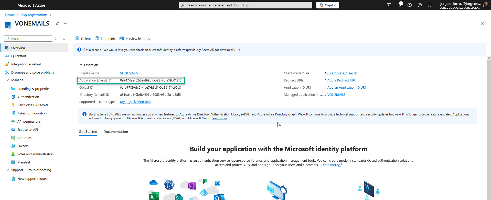Collapse the Essentials section
Viewport: 491px width, 200px height.
[81, 65]
